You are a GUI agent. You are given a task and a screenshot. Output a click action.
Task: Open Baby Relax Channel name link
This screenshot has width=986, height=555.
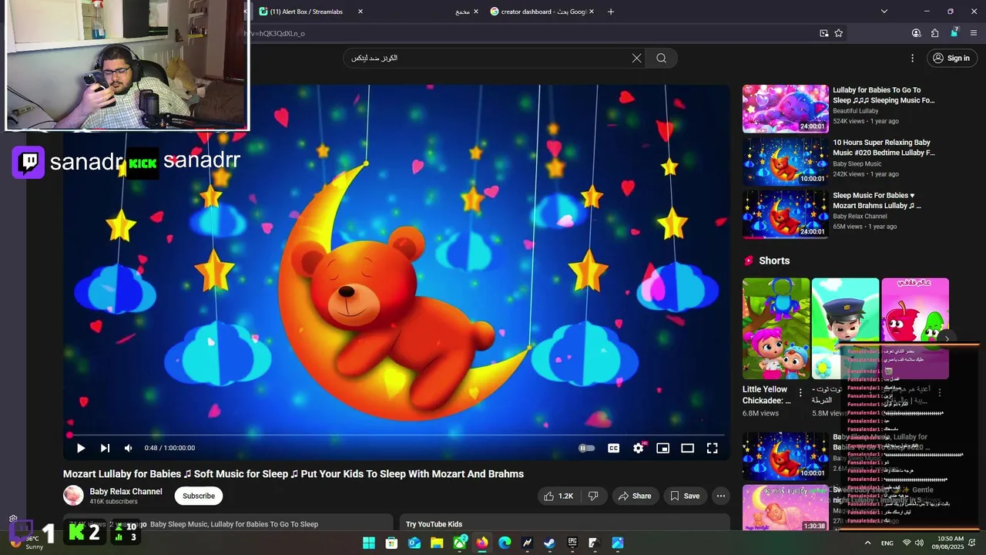126,491
